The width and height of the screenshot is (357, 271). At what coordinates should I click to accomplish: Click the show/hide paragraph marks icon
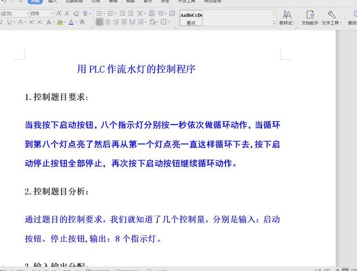[x=161, y=13]
